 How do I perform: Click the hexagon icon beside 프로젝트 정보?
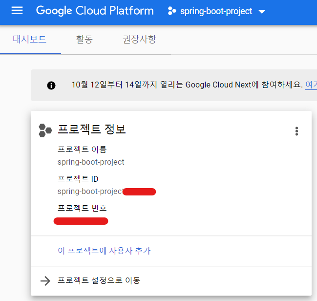45,130
